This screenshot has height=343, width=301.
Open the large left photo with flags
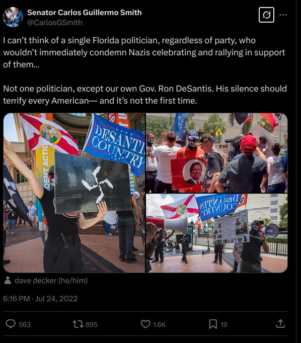coord(74,193)
